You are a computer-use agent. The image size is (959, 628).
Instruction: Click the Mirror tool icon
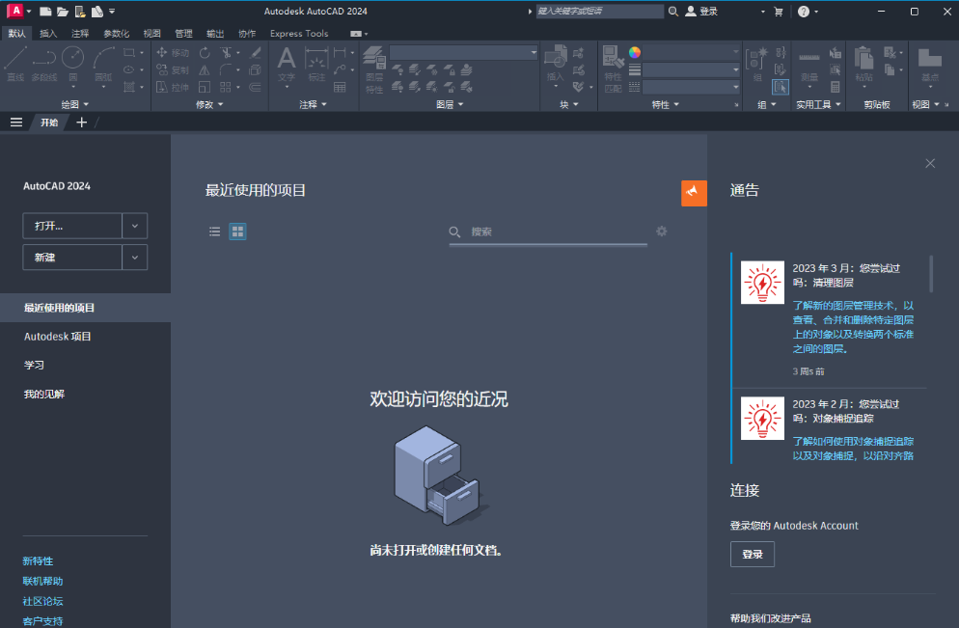[205, 69]
